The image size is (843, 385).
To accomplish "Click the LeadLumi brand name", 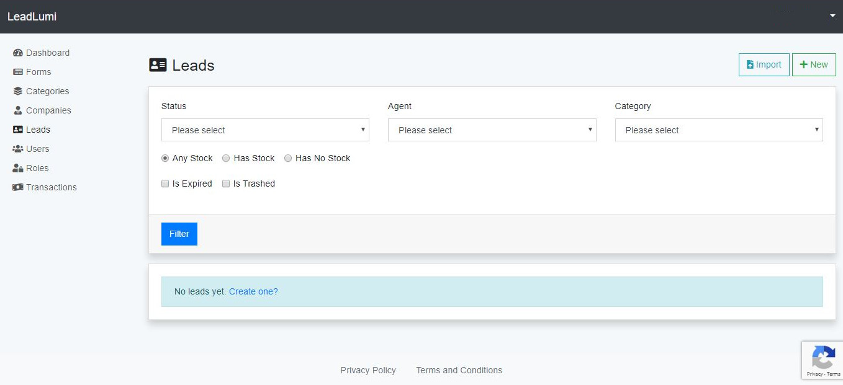I will click(x=32, y=17).
